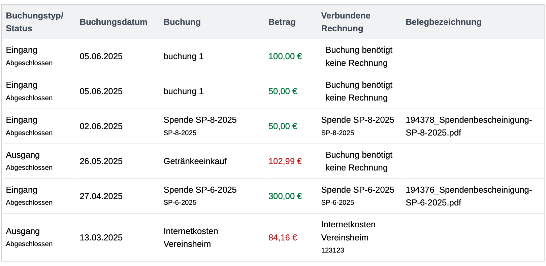Click the Verbundene Rechnung column header

click(346, 22)
